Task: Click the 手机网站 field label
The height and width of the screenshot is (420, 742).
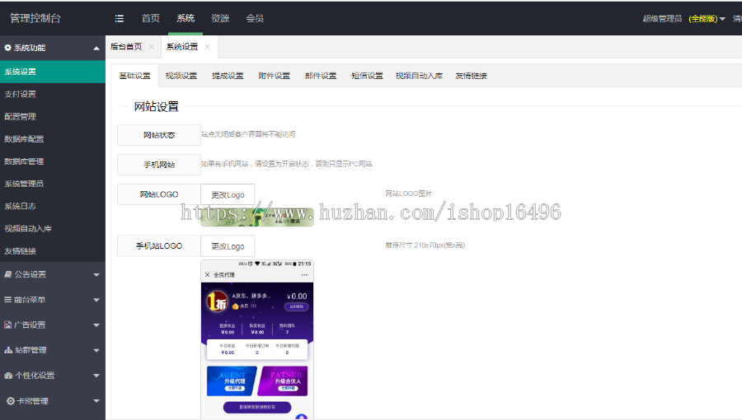Action: click(x=159, y=165)
